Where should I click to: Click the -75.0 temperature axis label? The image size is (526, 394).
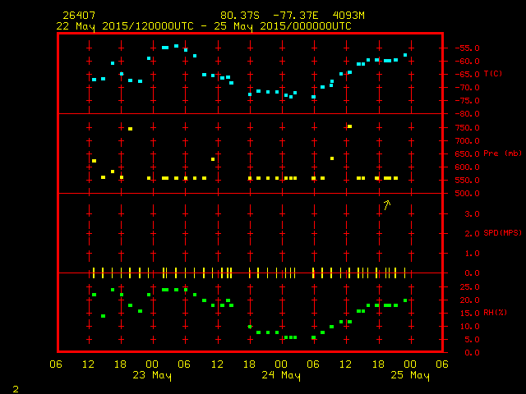[x=468, y=101]
